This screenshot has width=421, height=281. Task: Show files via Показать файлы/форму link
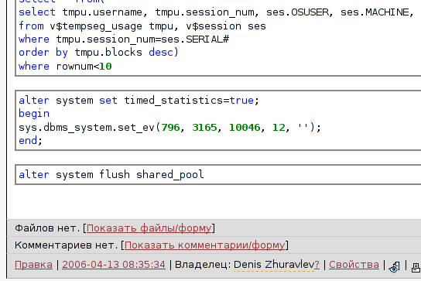pyautogui.click(x=149, y=228)
